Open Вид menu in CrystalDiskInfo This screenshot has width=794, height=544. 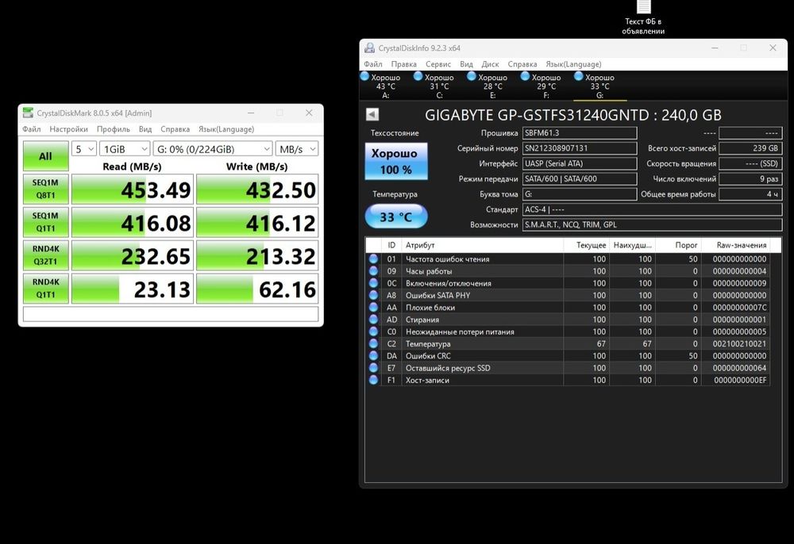466,64
